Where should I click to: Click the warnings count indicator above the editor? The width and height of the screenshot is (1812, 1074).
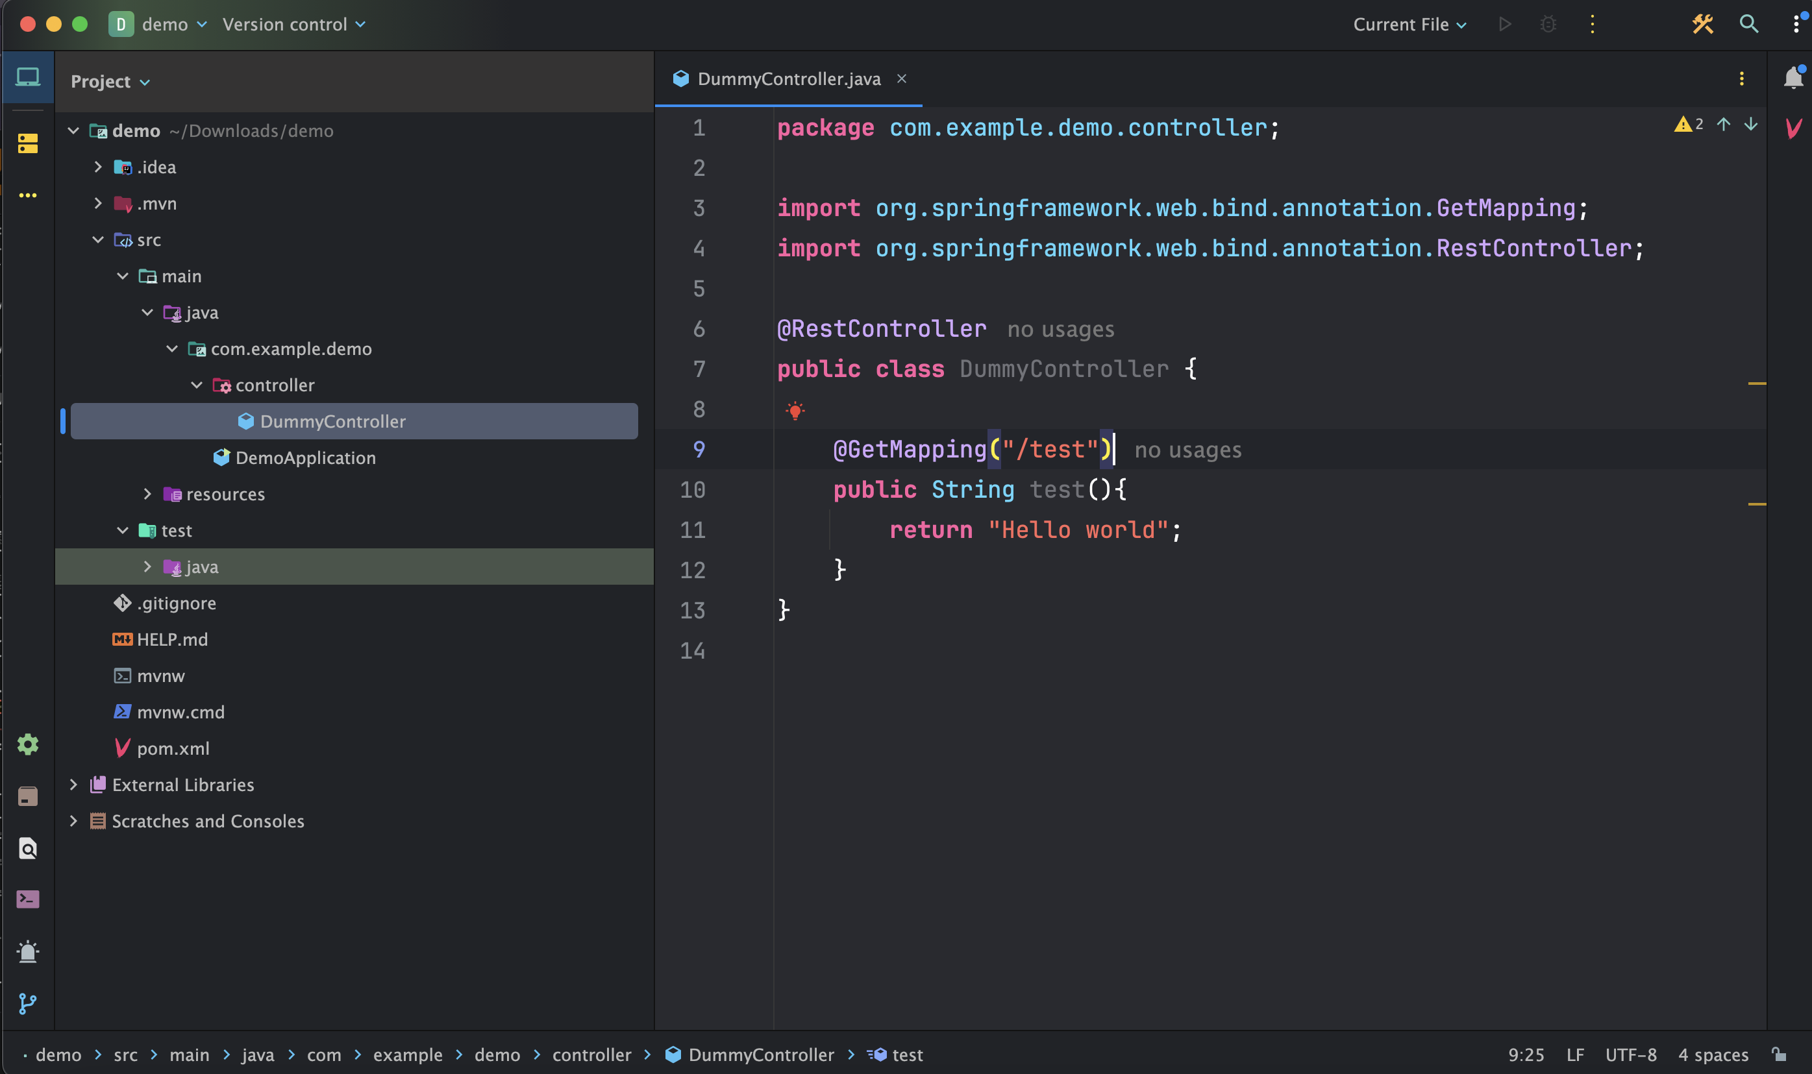click(x=1687, y=124)
